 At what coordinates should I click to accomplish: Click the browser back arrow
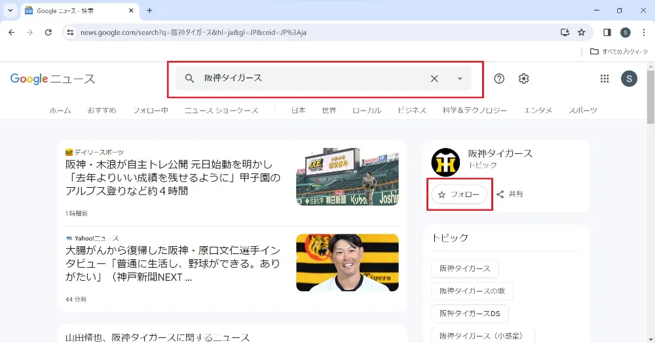click(x=11, y=32)
